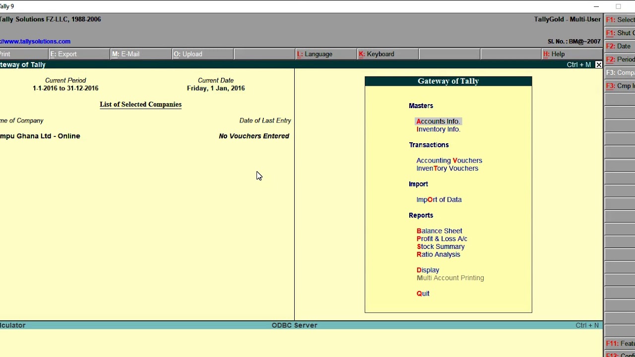Open the Balance Sheet report
This screenshot has height=357, width=635.
pos(439,231)
